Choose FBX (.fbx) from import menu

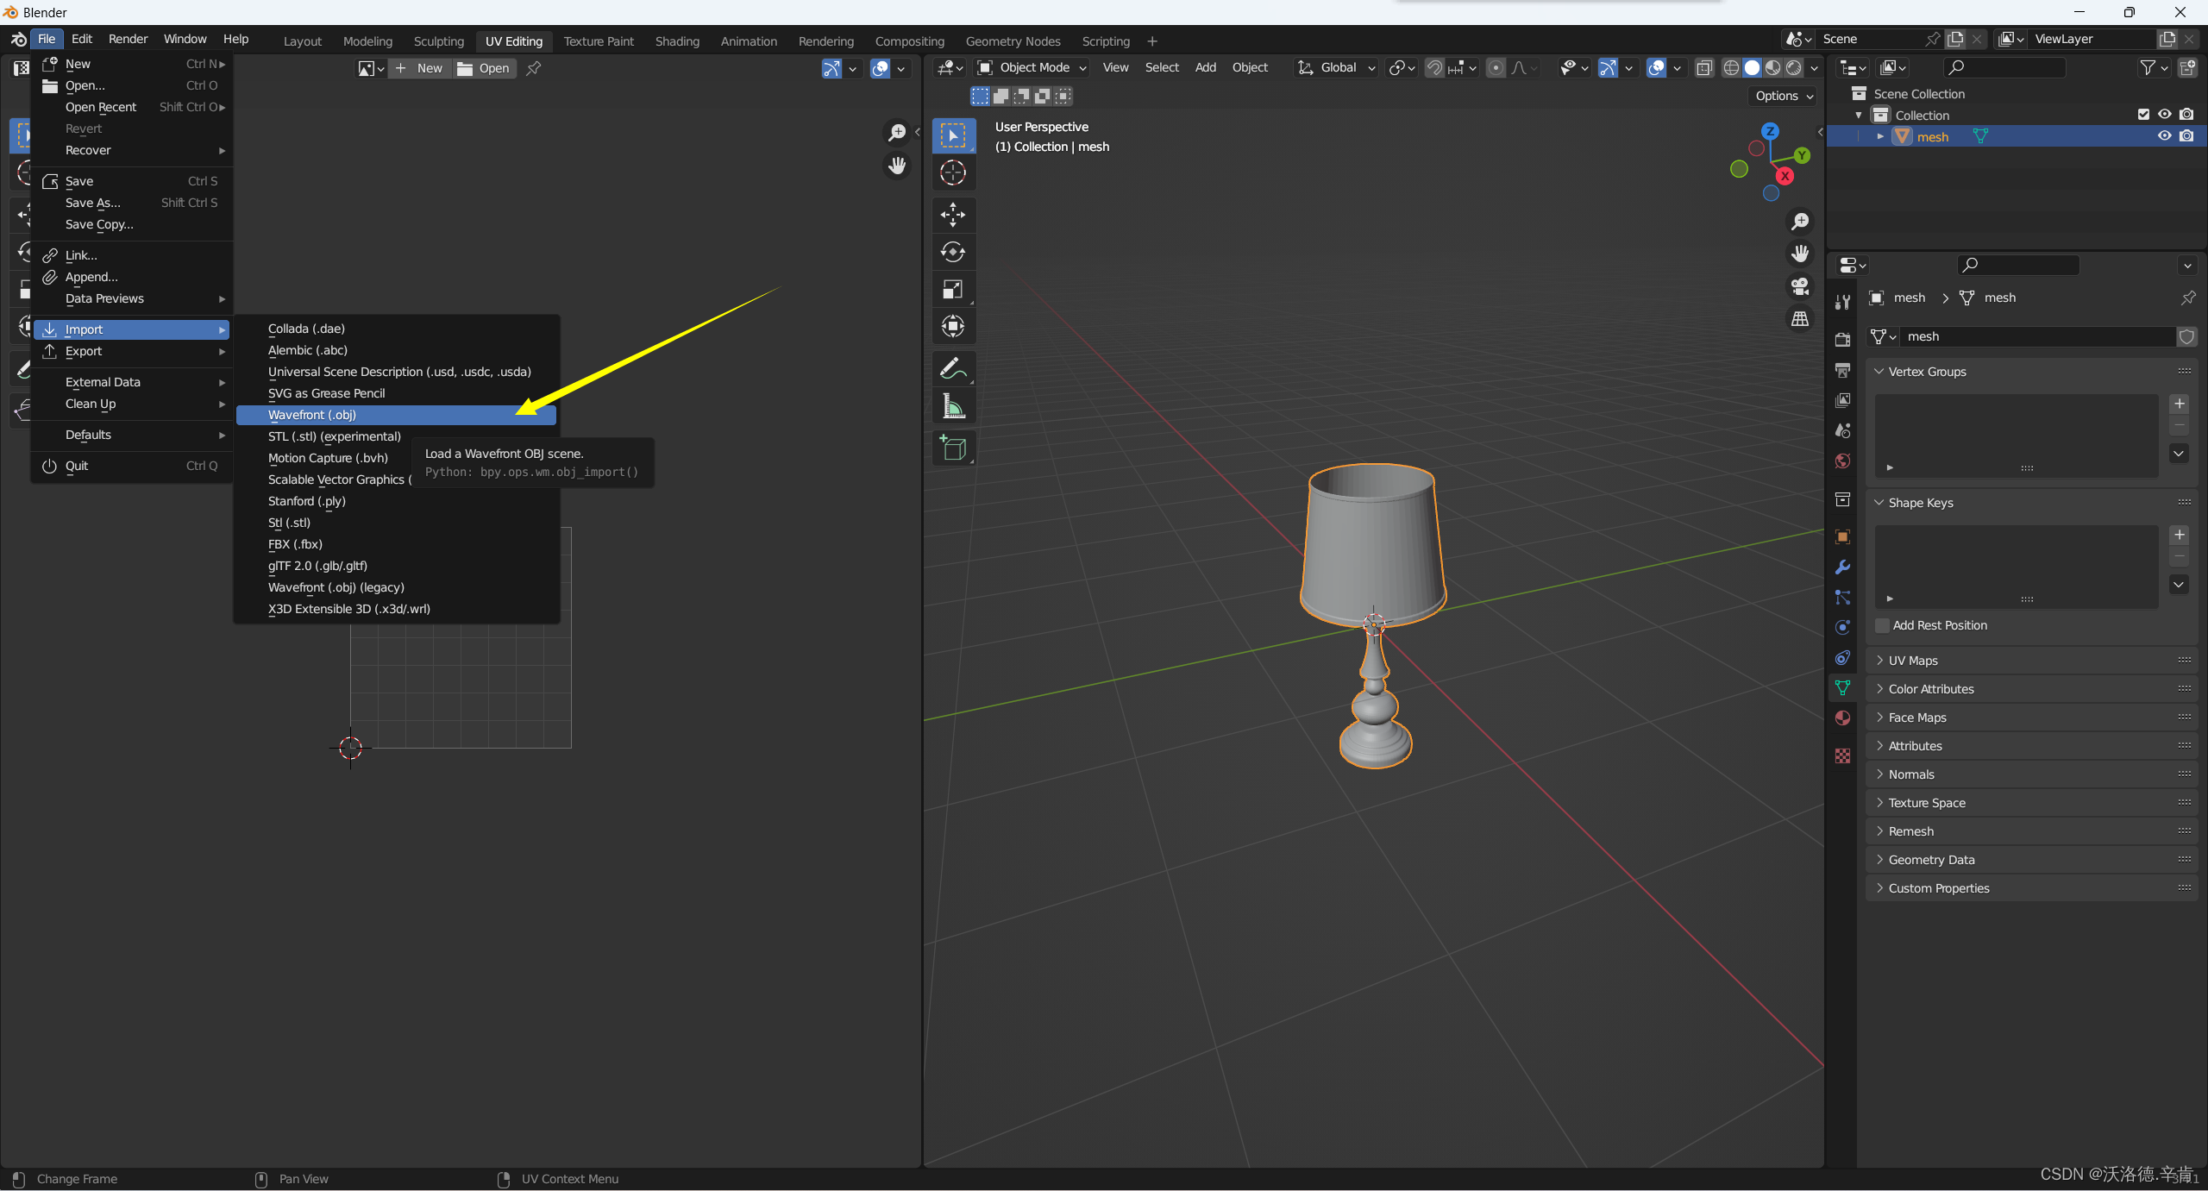point(295,544)
